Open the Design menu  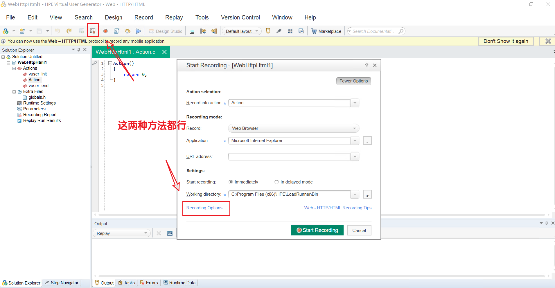coord(114,17)
